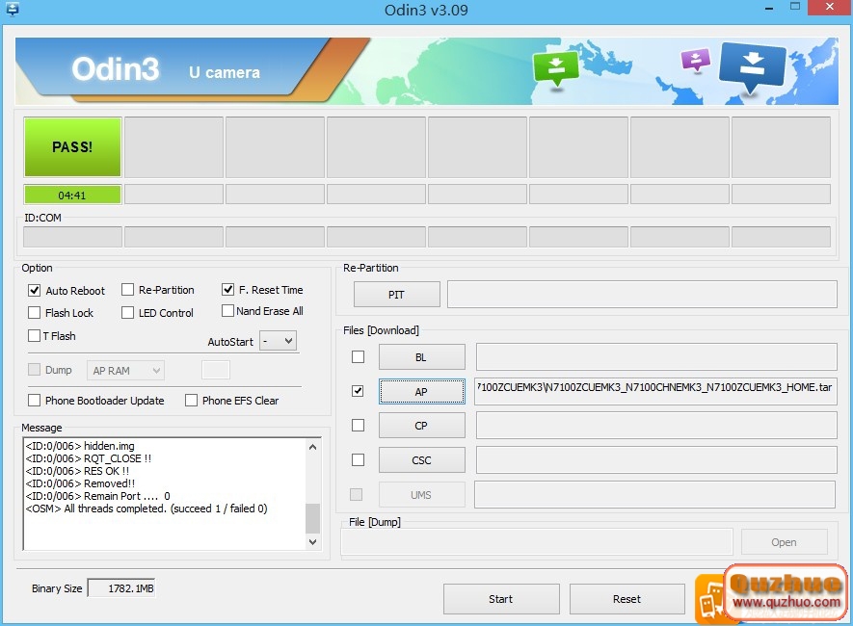Click the message log scroll down arrow
853x626 pixels.
coord(313,542)
